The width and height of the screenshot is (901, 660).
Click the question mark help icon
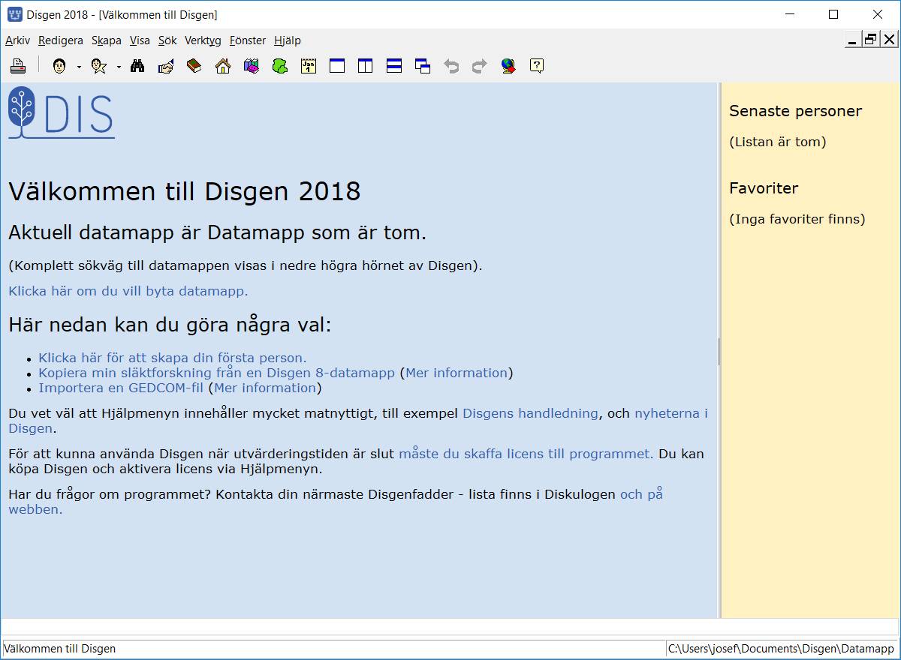(537, 66)
